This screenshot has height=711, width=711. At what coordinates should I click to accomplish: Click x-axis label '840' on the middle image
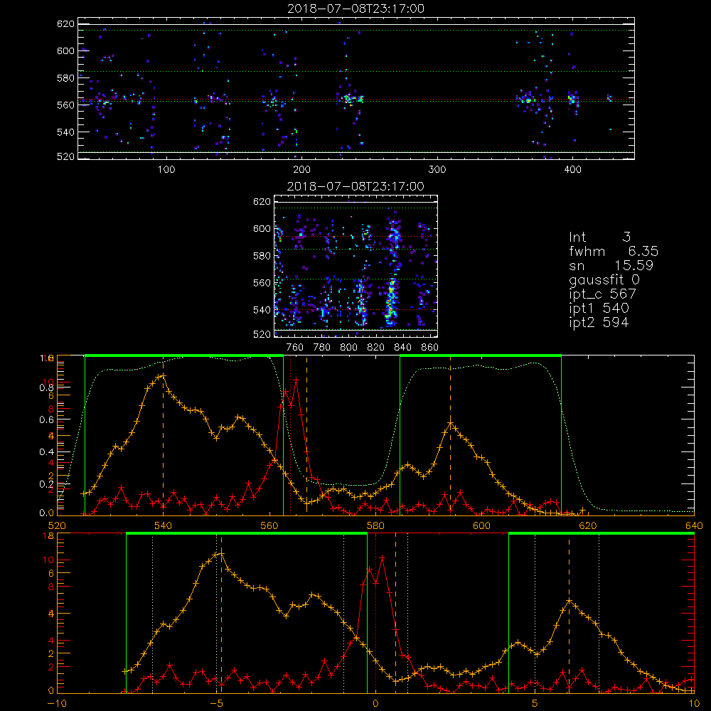tap(402, 348)
